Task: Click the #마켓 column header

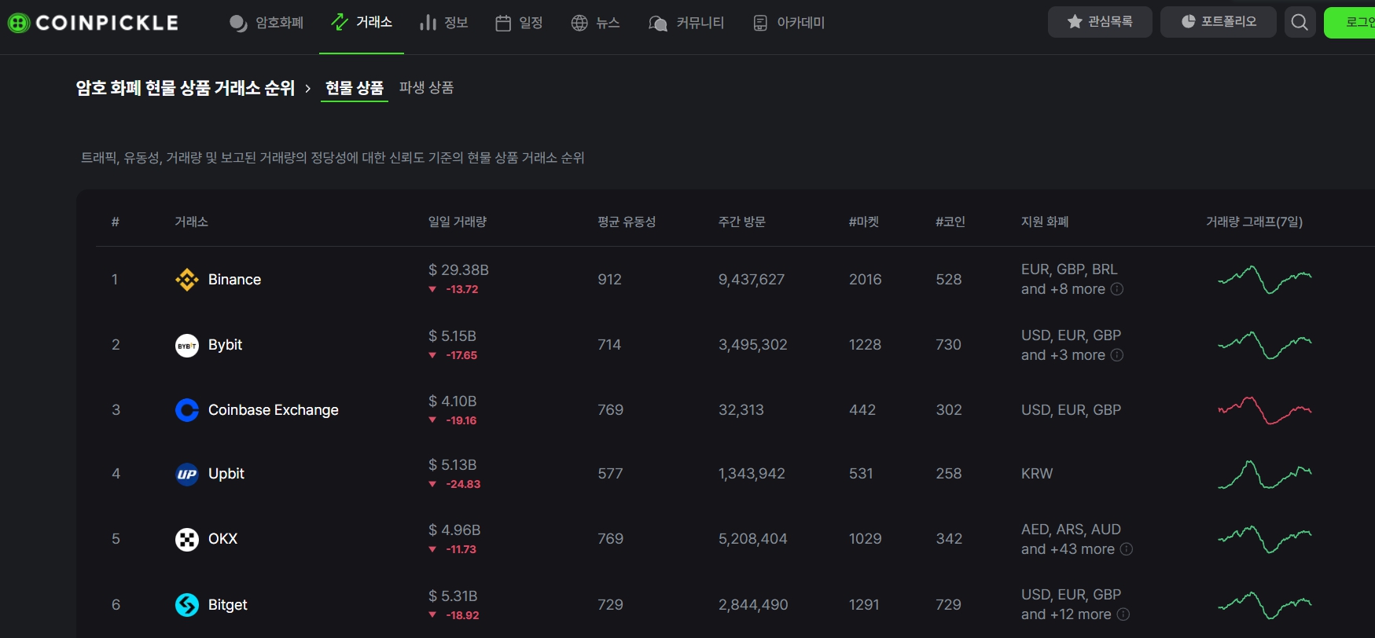Action: (864, 222)
